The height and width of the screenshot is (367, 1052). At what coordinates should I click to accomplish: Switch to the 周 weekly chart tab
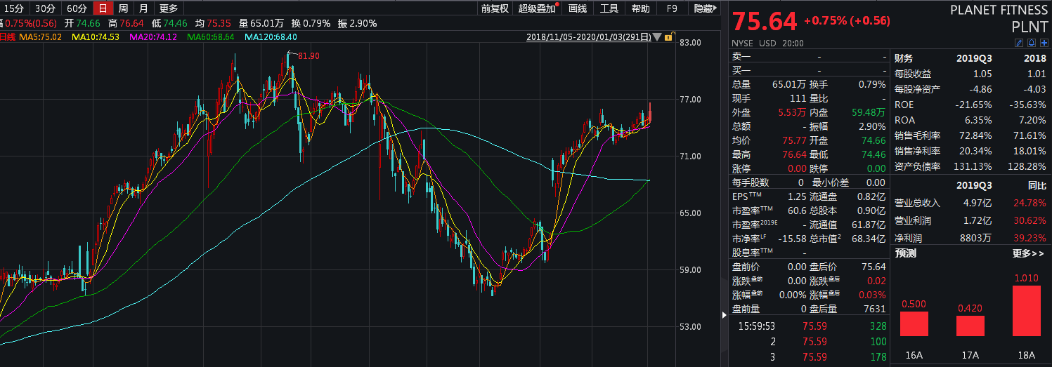(x=123, y=8)
